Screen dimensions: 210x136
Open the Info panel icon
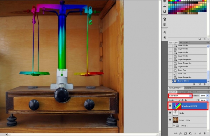[164, 11]
